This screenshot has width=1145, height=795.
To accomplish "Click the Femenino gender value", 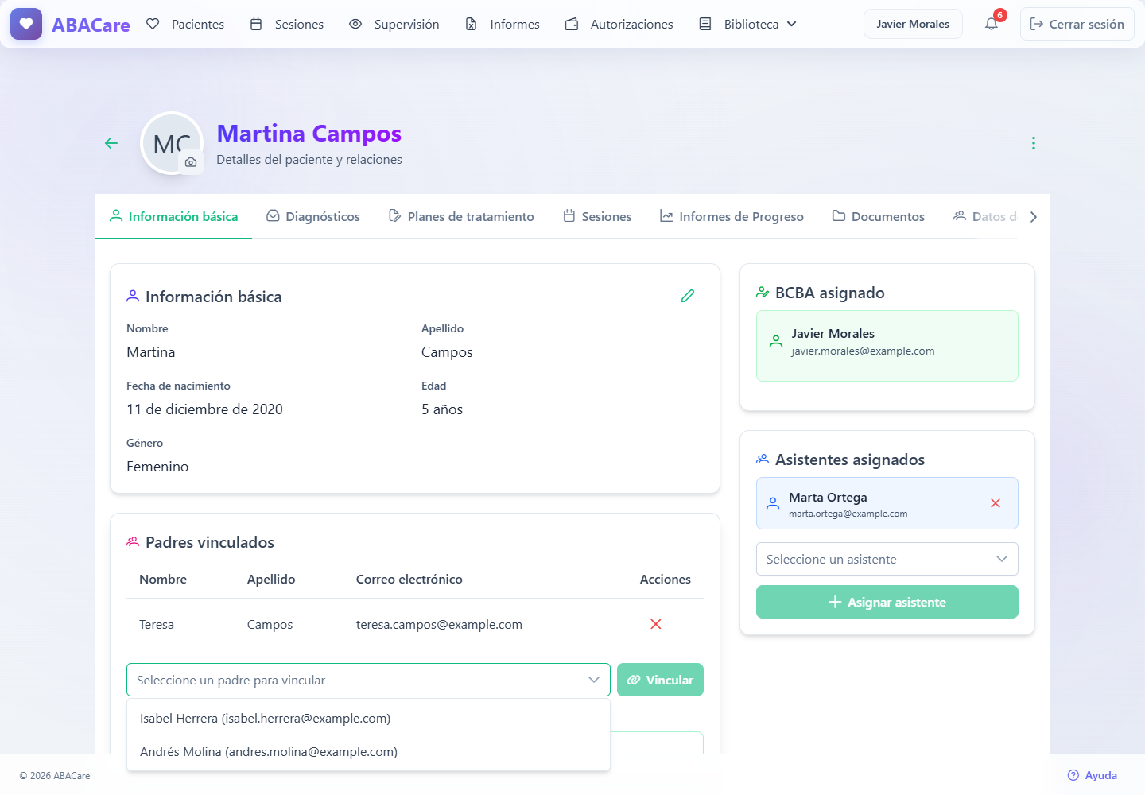I will [157, 467].
